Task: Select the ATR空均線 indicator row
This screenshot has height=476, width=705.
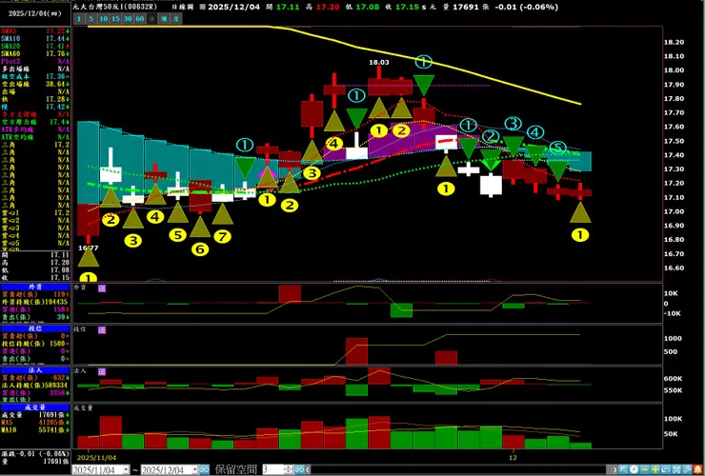Action: coord(35,137)
